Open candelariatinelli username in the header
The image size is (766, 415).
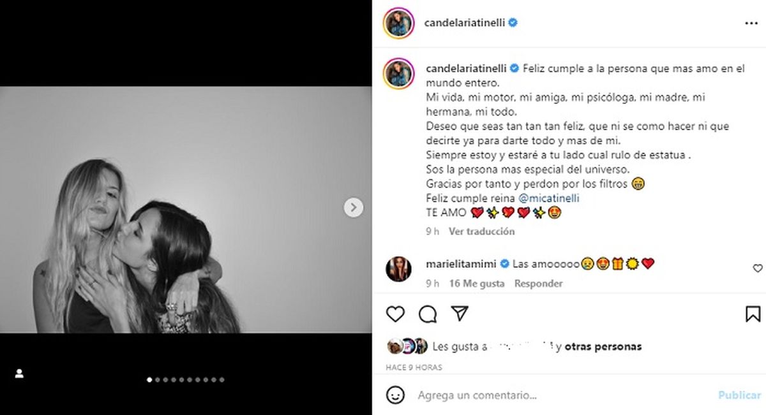[465, 23]
